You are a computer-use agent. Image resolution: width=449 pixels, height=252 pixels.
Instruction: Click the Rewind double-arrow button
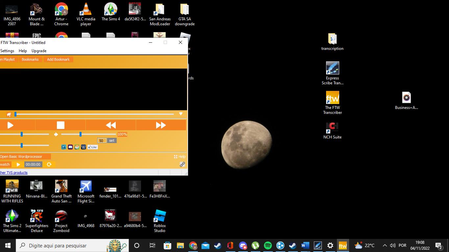(x=111, y=125)
